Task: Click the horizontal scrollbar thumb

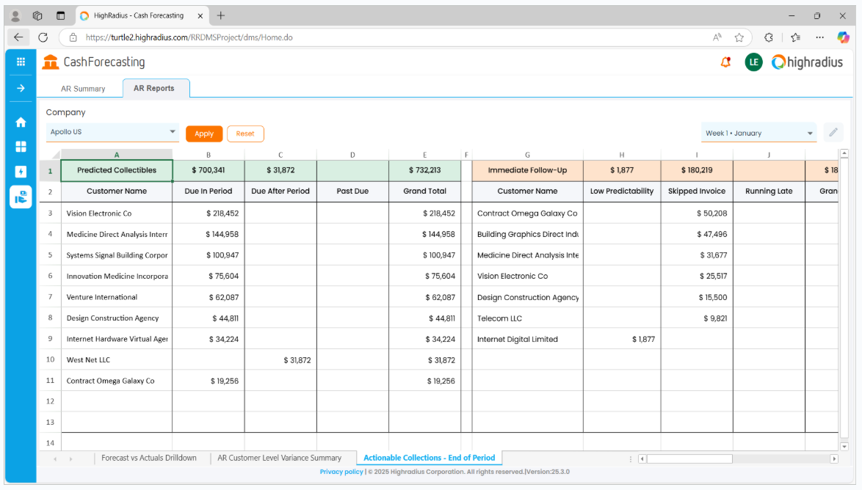Action: (x=689, y=458)
